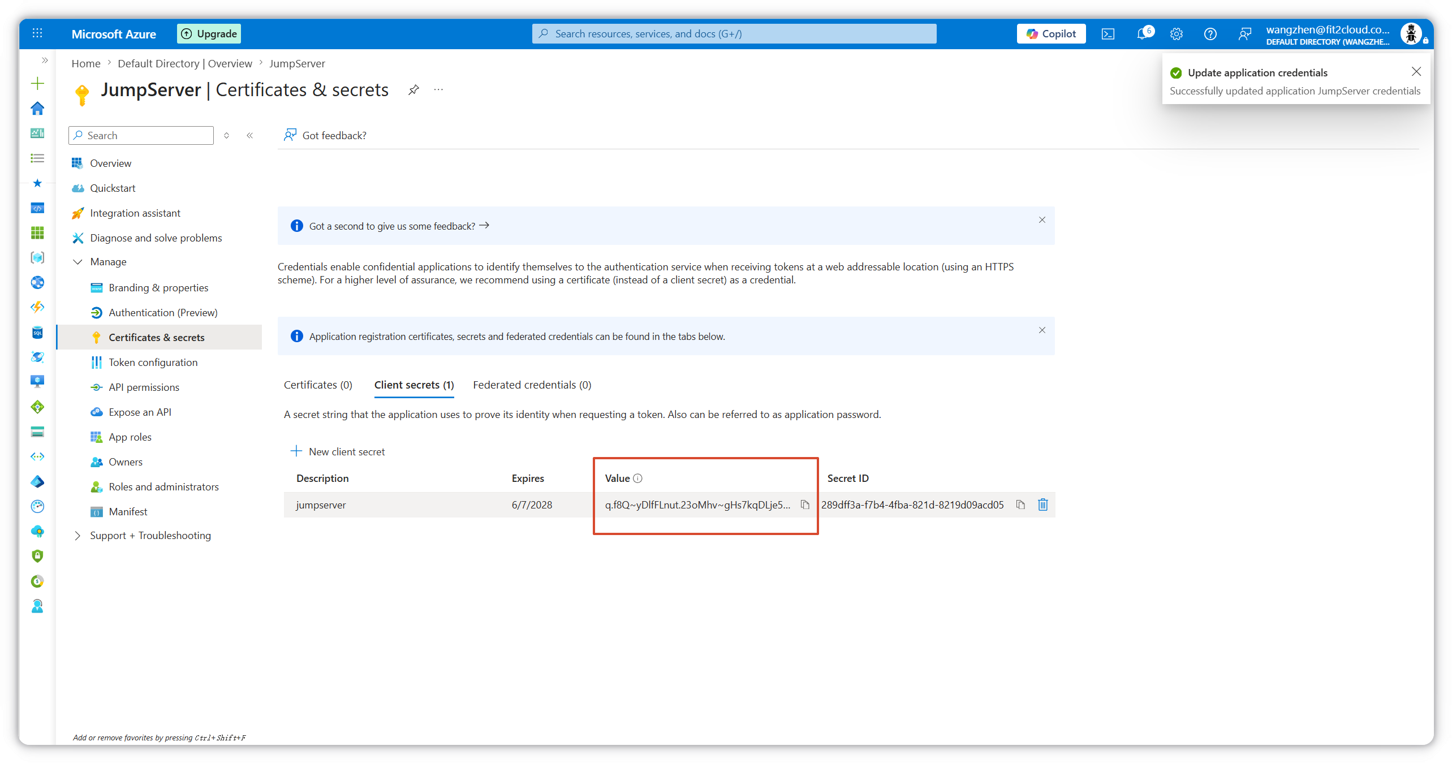1452x763 pixels.
Task: Switch to the Certificates (0) tab
Action: [x=318, y=385]
